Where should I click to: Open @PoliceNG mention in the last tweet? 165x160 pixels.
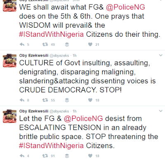click(x=83, y=118)
